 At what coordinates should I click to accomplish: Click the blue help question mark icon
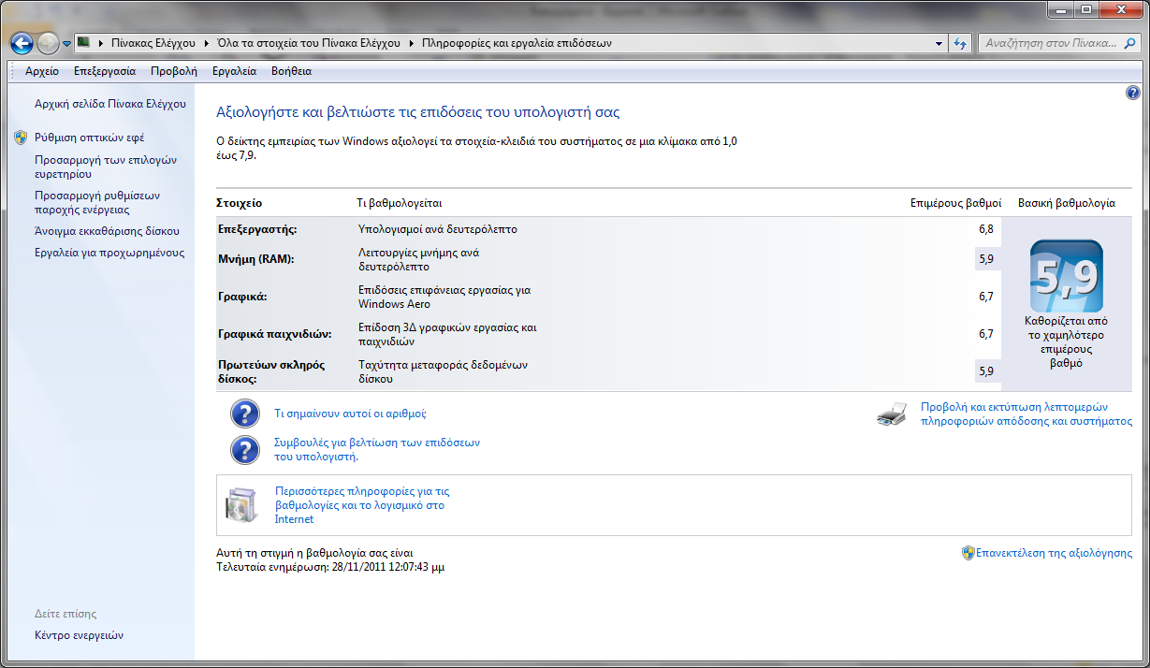[x=1133, y=93]
